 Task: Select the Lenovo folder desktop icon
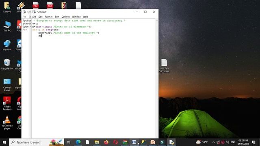pyautogui.click(x=7, y=7)
